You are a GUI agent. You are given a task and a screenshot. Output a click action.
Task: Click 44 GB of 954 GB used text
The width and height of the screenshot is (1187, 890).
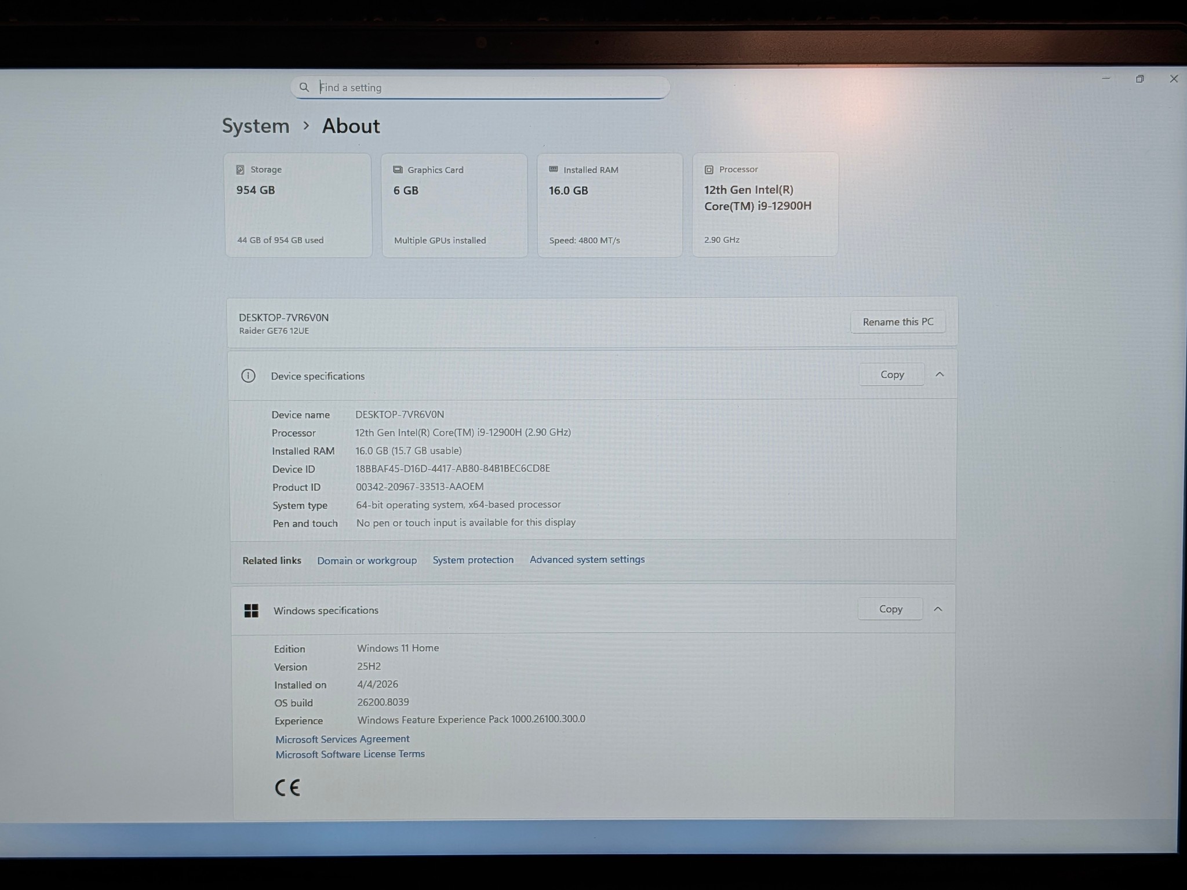[x=281, y=240]
